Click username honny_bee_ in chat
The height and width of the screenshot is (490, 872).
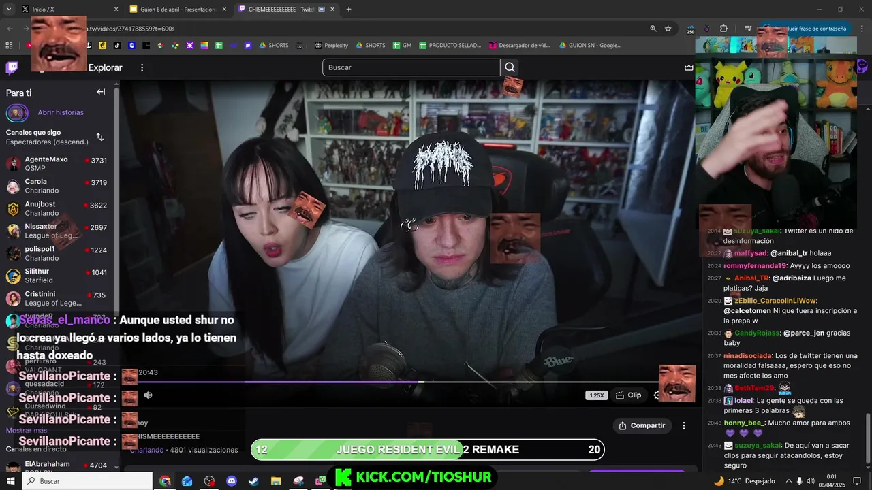point(744,423)
